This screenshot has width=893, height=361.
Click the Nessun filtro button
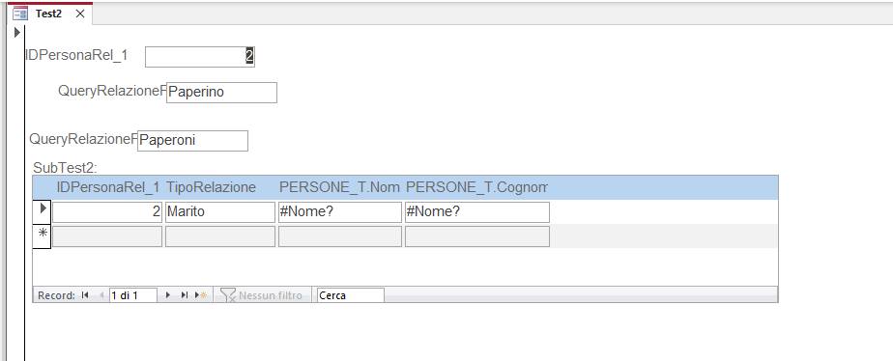262,295
